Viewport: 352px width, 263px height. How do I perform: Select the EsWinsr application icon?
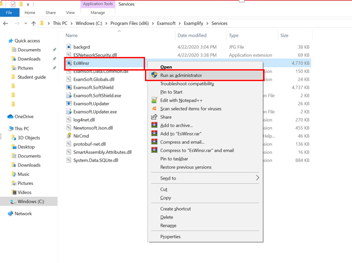click(x=69, y=63)
